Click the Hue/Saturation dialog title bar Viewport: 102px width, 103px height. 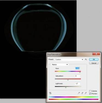tap(69, 54)
